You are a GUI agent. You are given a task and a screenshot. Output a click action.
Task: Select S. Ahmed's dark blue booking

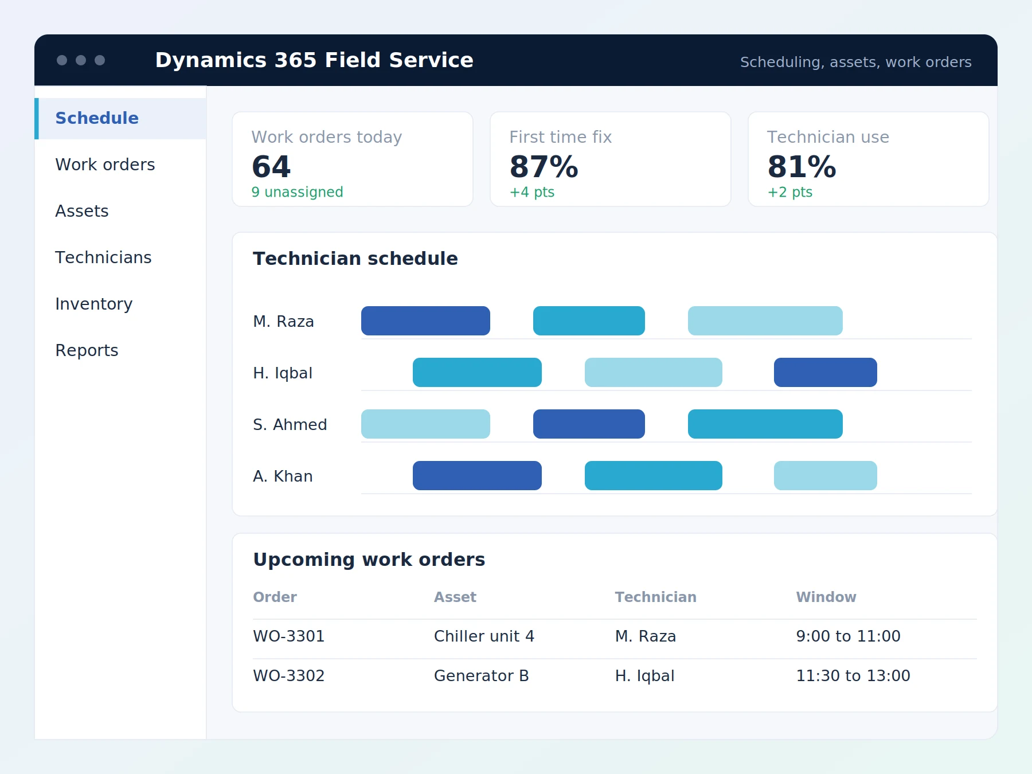pyautogui.click(x=589, y=424)
